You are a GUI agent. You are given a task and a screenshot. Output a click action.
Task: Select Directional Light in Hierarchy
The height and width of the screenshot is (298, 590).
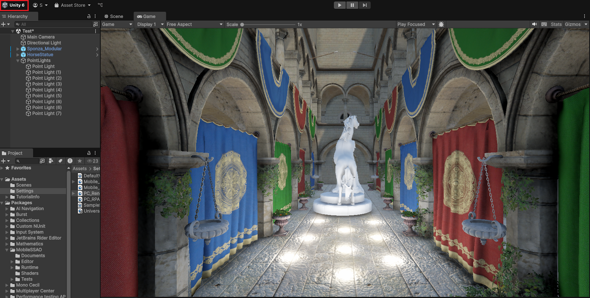(x=44, y=43)
